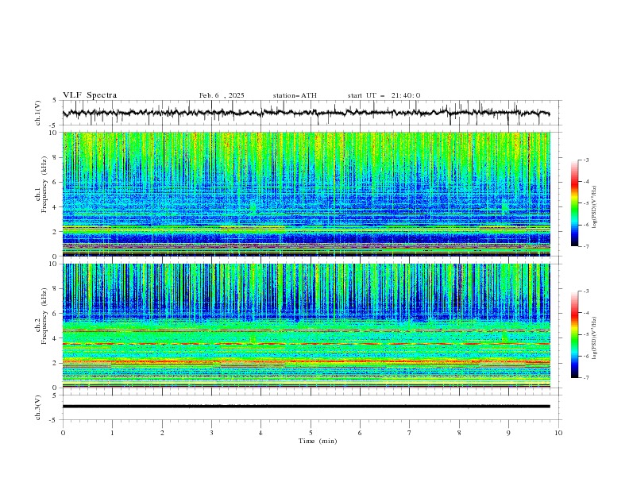Click time axis tick "5" at the bottom

311,433
